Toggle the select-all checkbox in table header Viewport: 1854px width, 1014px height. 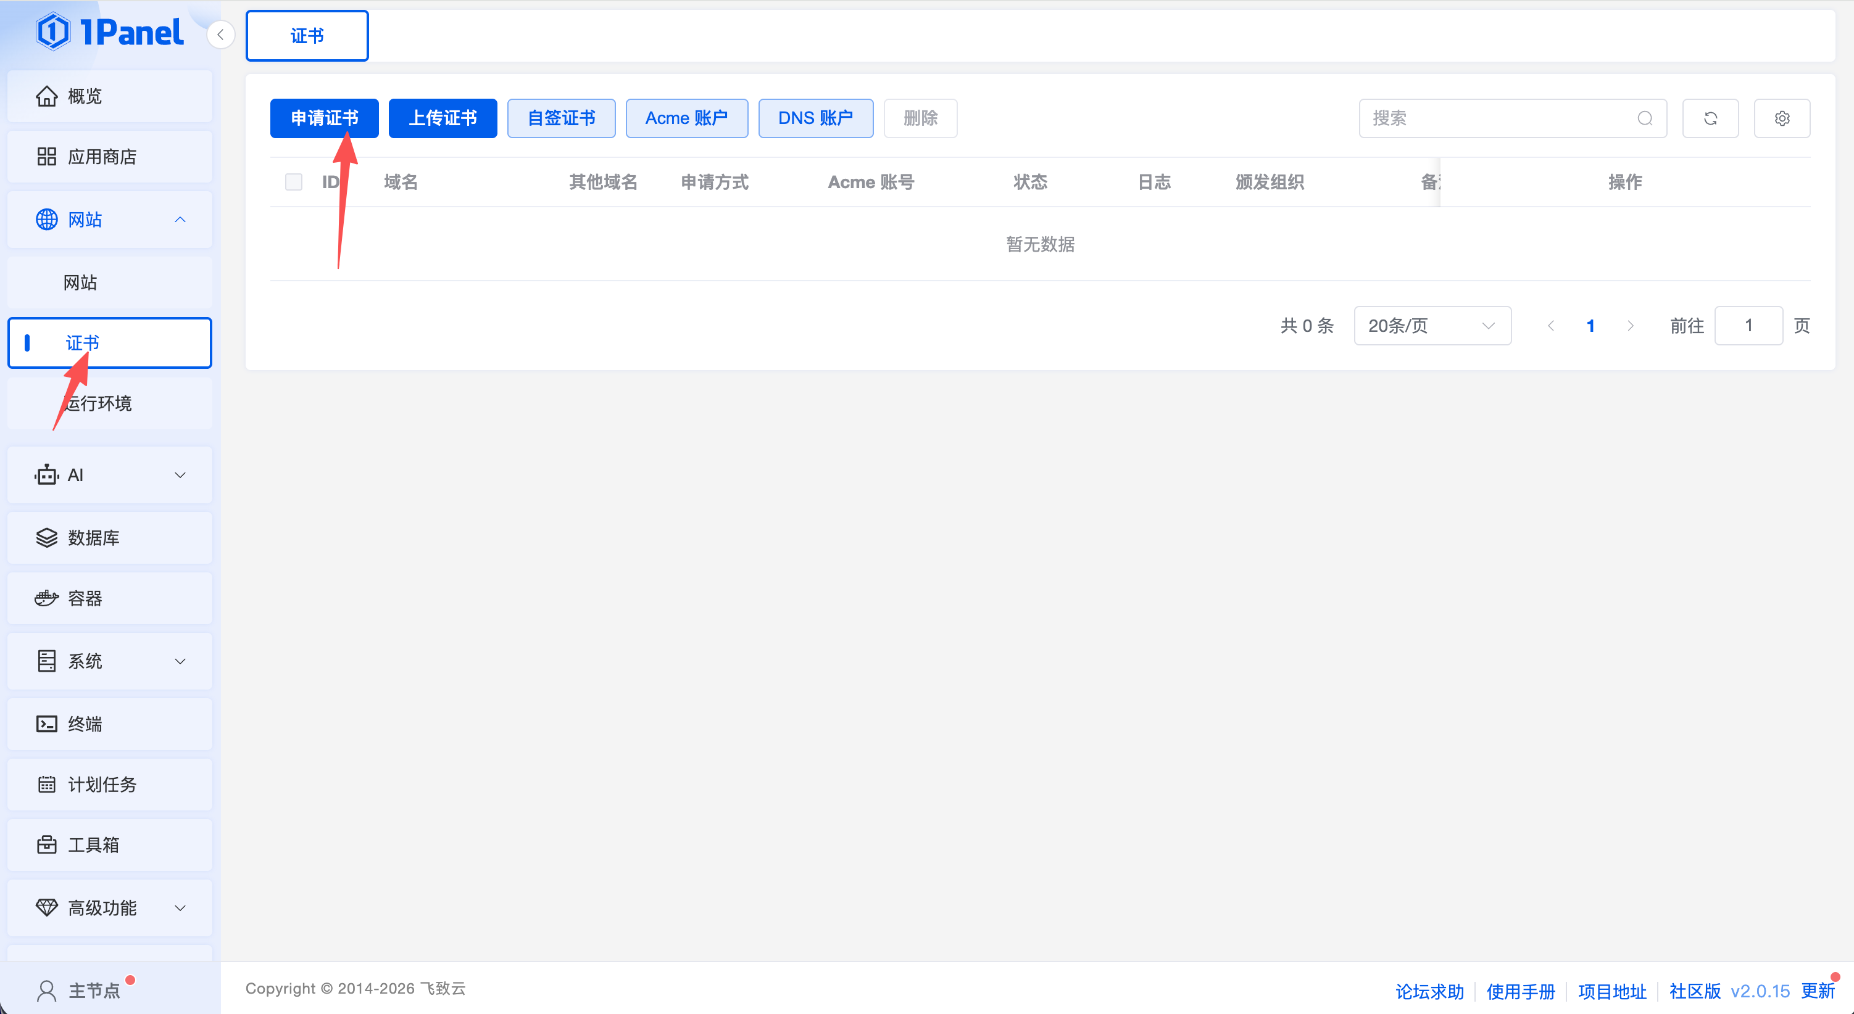click(294, 182)
